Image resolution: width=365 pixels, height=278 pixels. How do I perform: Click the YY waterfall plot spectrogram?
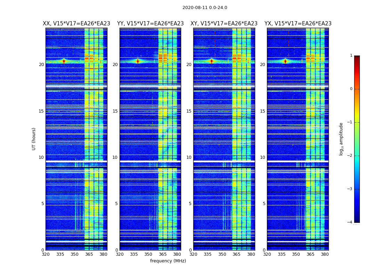[151, 139]
